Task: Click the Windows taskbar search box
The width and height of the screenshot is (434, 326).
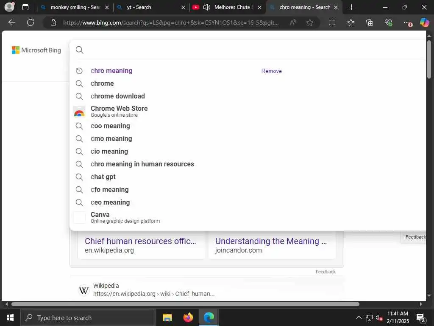Action: (88, 318)
